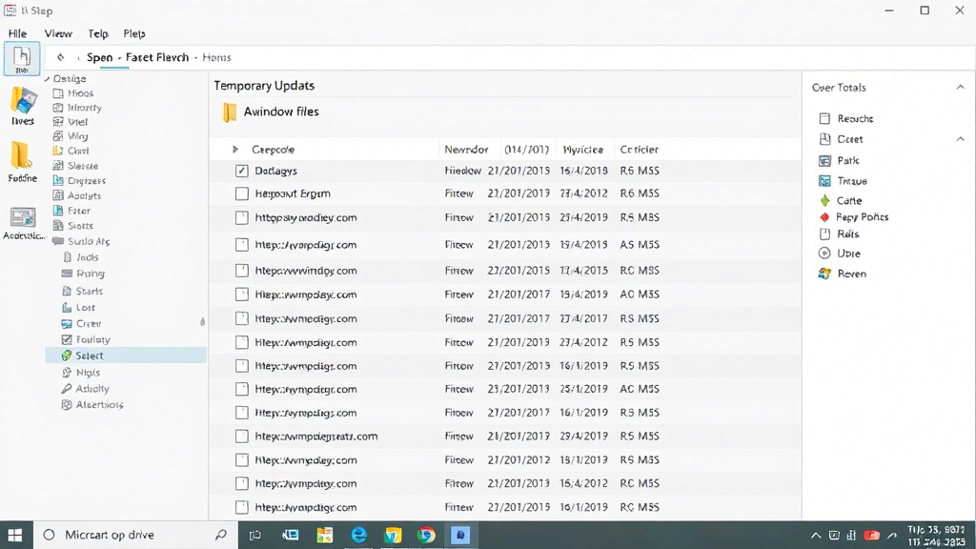Viewport: 976px width, 549px height.
Task: Select 'Alsertiois' in the sidebar tree
Action: [99, 404]
